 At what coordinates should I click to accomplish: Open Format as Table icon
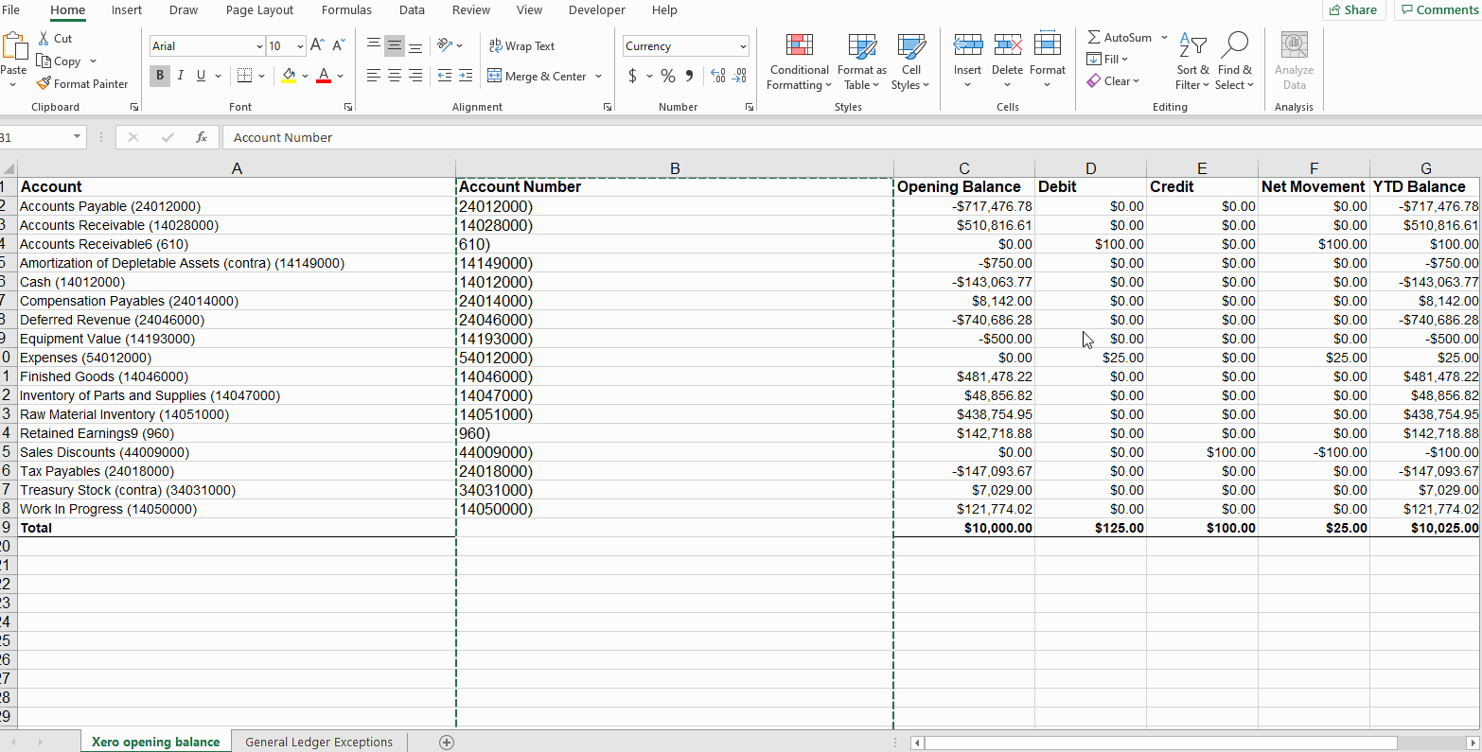862,45
